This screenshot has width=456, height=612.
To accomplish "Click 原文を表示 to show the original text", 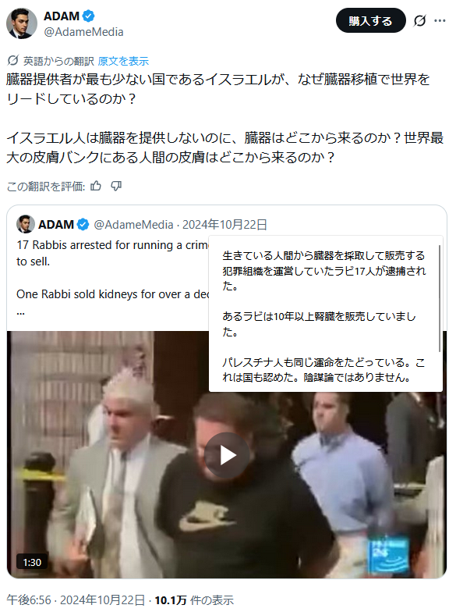I will tap(123, 61).
